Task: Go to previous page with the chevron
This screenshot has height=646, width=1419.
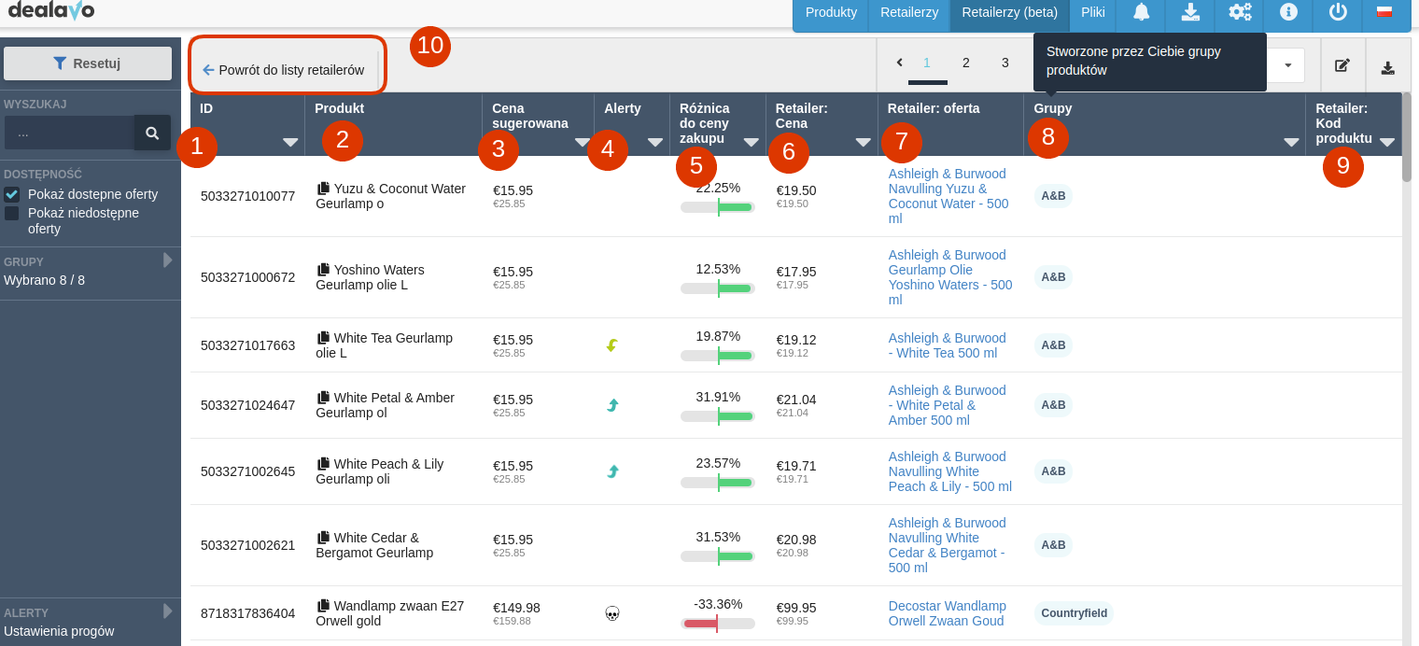Action: coord(899,63)
